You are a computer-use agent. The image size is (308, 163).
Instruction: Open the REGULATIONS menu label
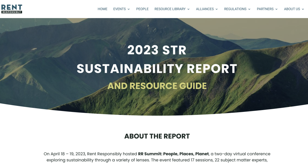[x=235, y=9]
